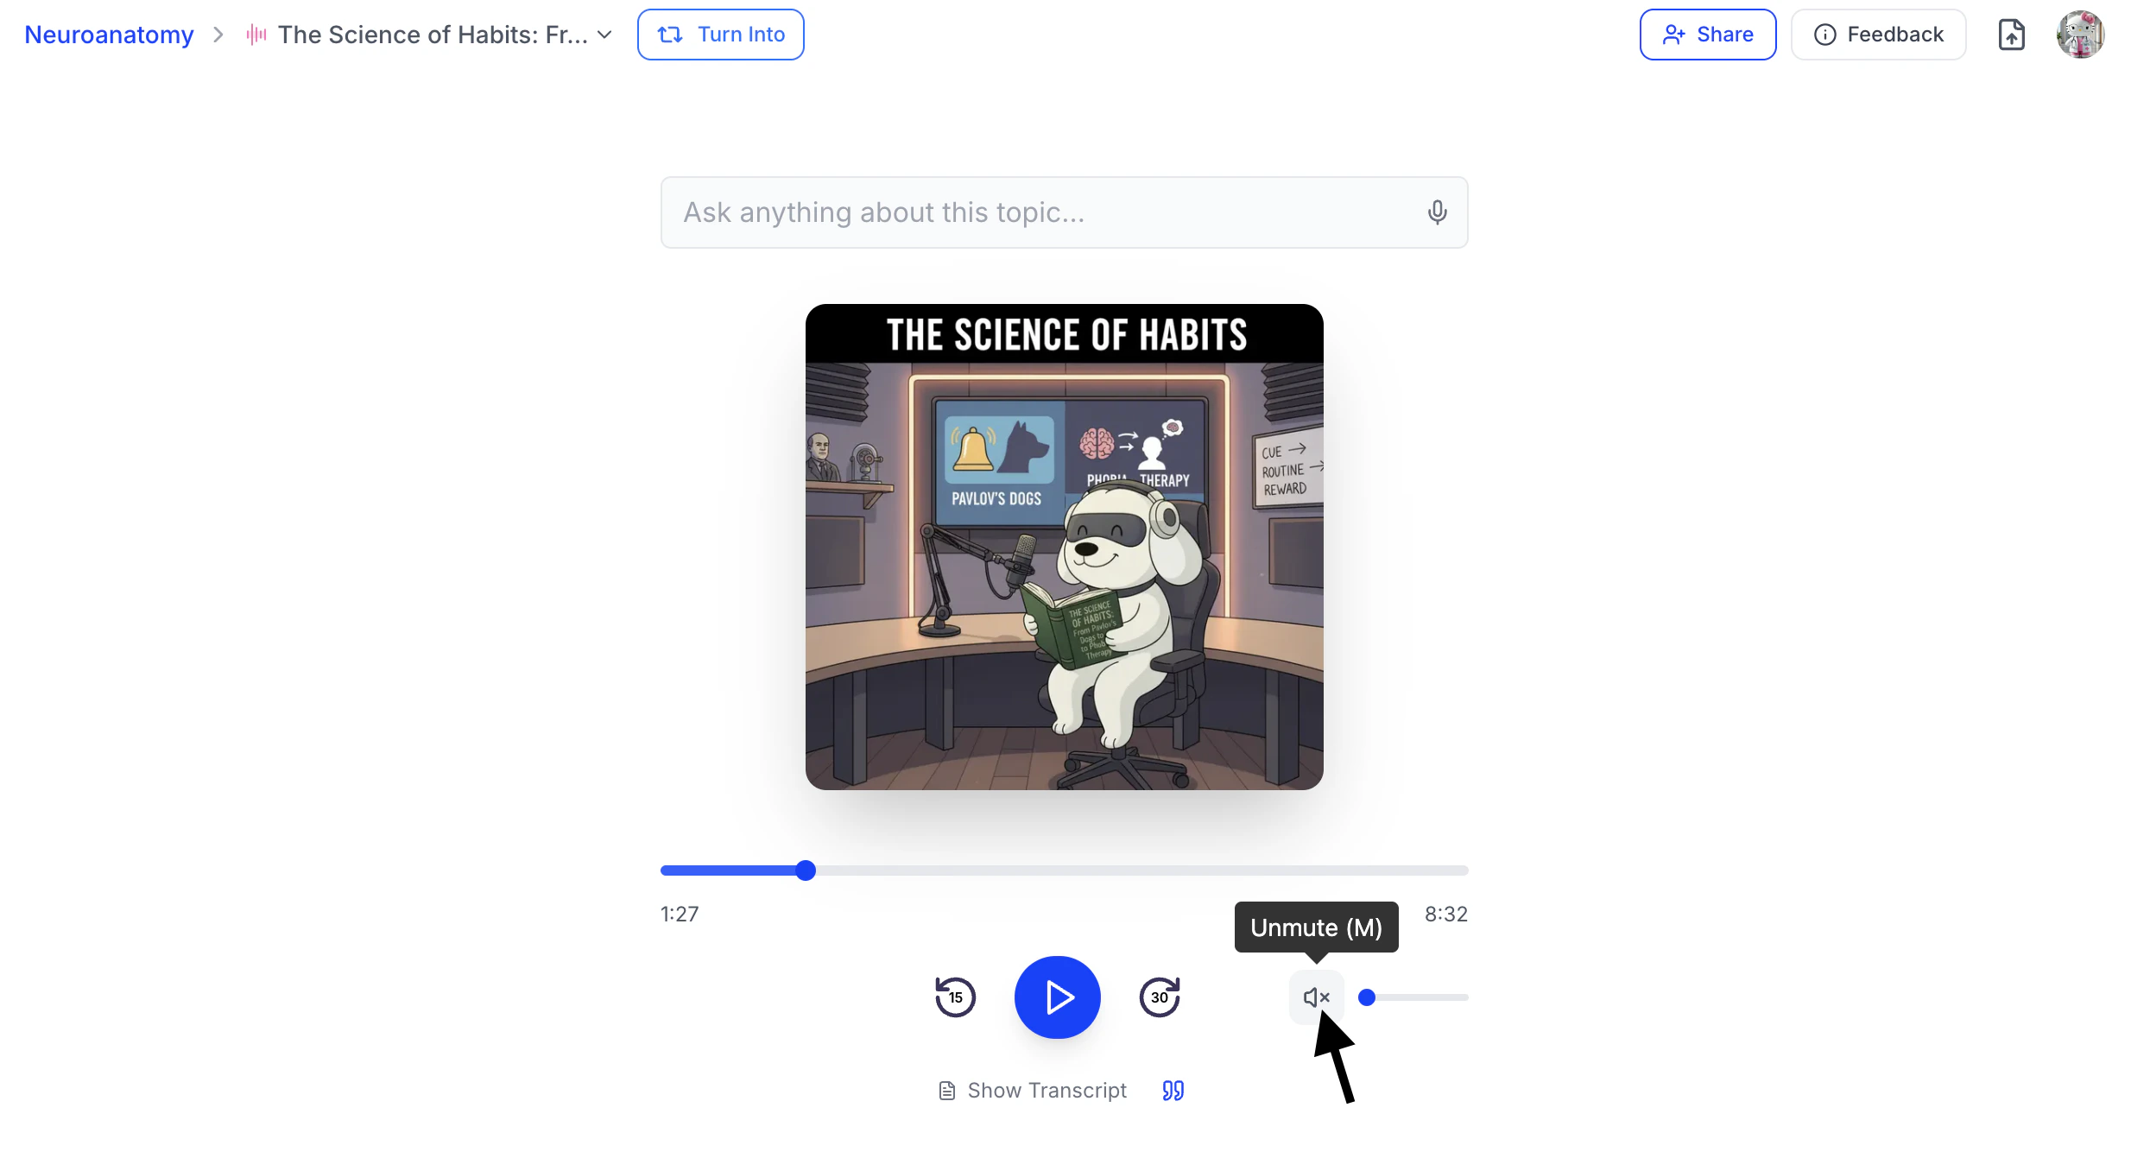2131x1152 pixels.
Task: Click the export document icon at top right
Action: pos(2011,35)
